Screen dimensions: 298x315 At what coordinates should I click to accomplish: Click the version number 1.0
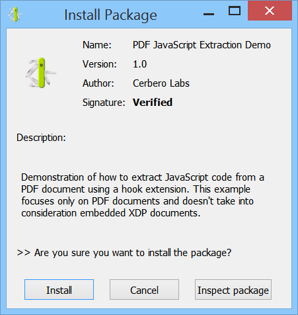click(140, 64)
